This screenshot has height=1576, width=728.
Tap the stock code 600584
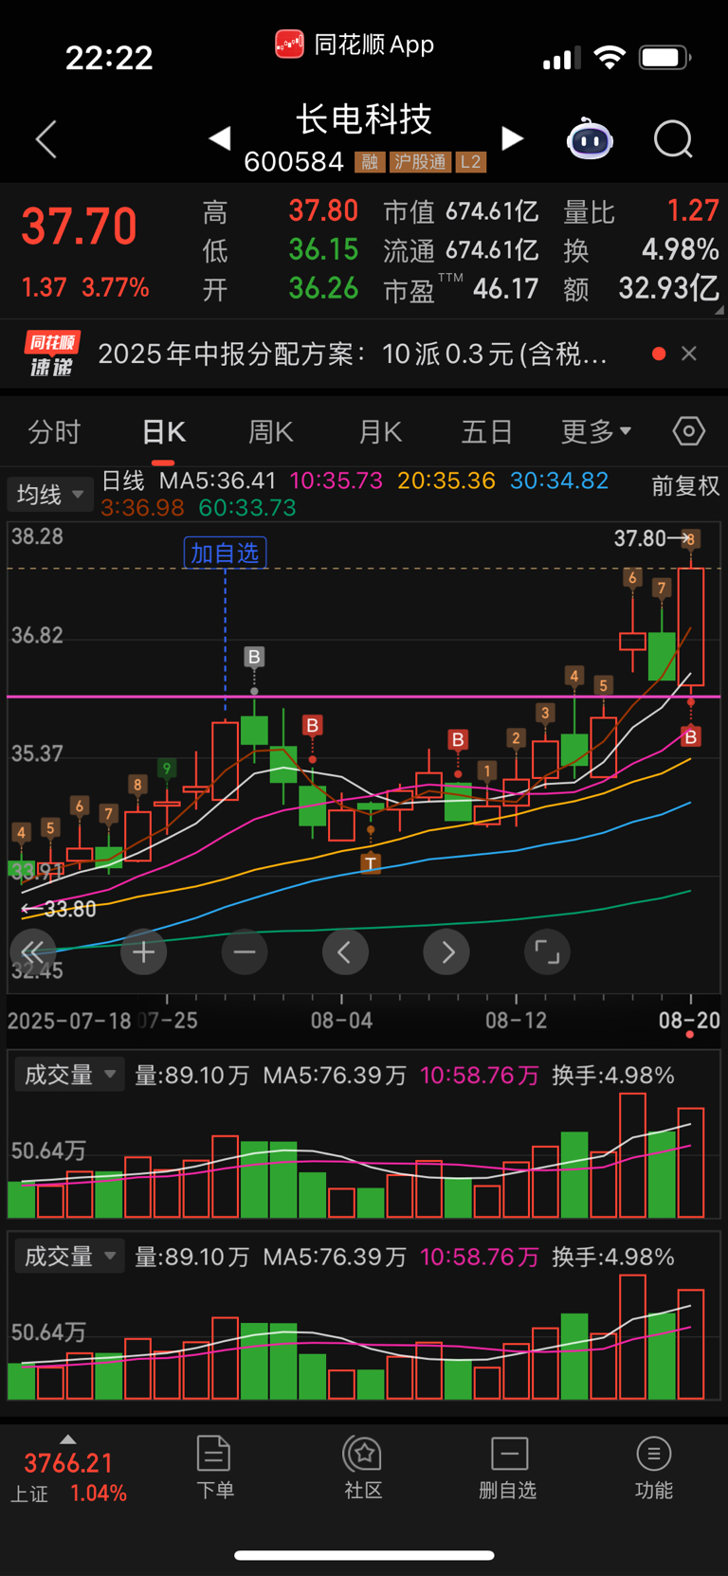click(x=294, y=162)
